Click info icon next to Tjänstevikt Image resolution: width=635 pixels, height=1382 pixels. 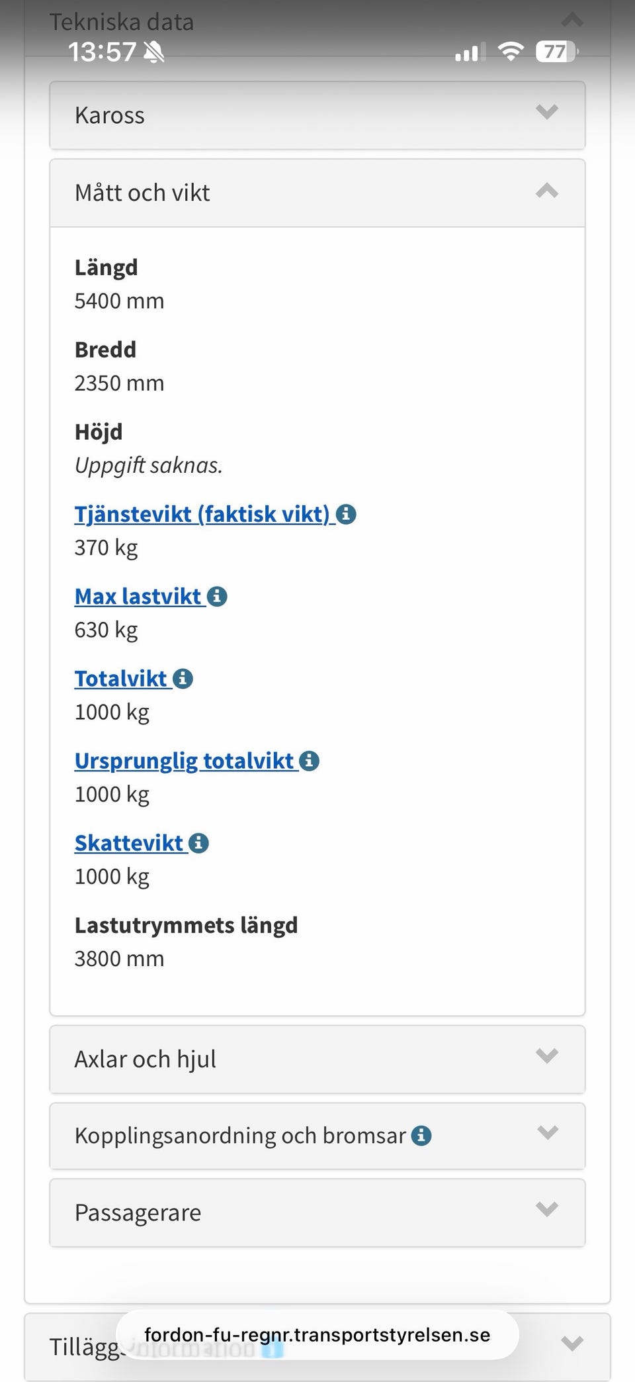pos(346,514)
